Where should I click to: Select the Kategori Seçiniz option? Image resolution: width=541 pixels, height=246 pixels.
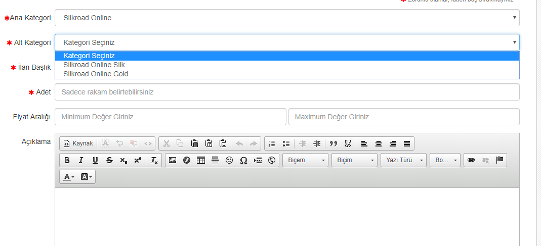(287, 56)
